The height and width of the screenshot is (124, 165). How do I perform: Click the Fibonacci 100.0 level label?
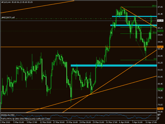pos(154,6)
